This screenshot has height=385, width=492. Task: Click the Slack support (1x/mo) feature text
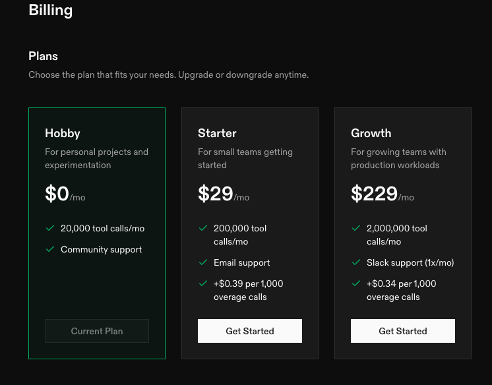(x=410, y=262)
